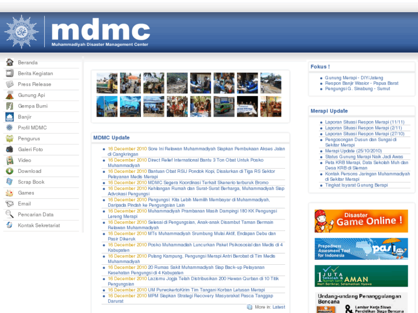The width and height of the screenshot is (418, 313).
Task: Open Laporan Situasi Respon Merapi (11/11)
Action: click(x=365, y=122)
